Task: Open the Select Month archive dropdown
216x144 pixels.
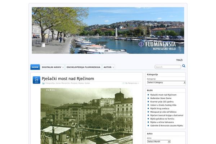Action: tap(159, 141)
